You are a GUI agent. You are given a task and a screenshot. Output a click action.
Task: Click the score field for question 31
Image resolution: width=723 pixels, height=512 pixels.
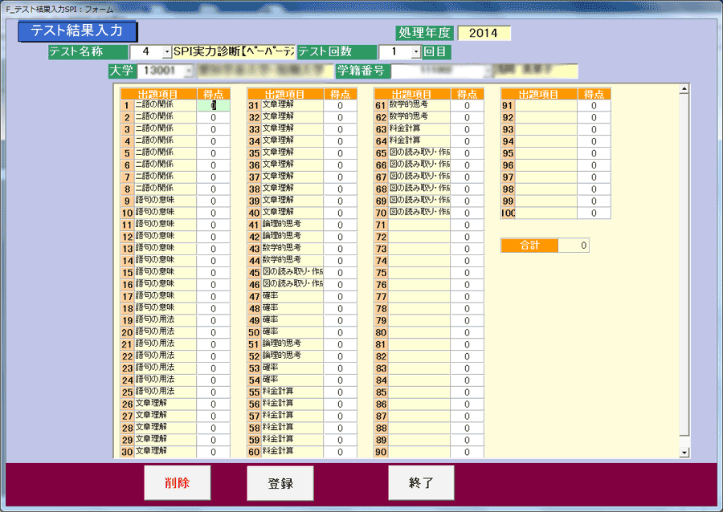tap(341, 105)
